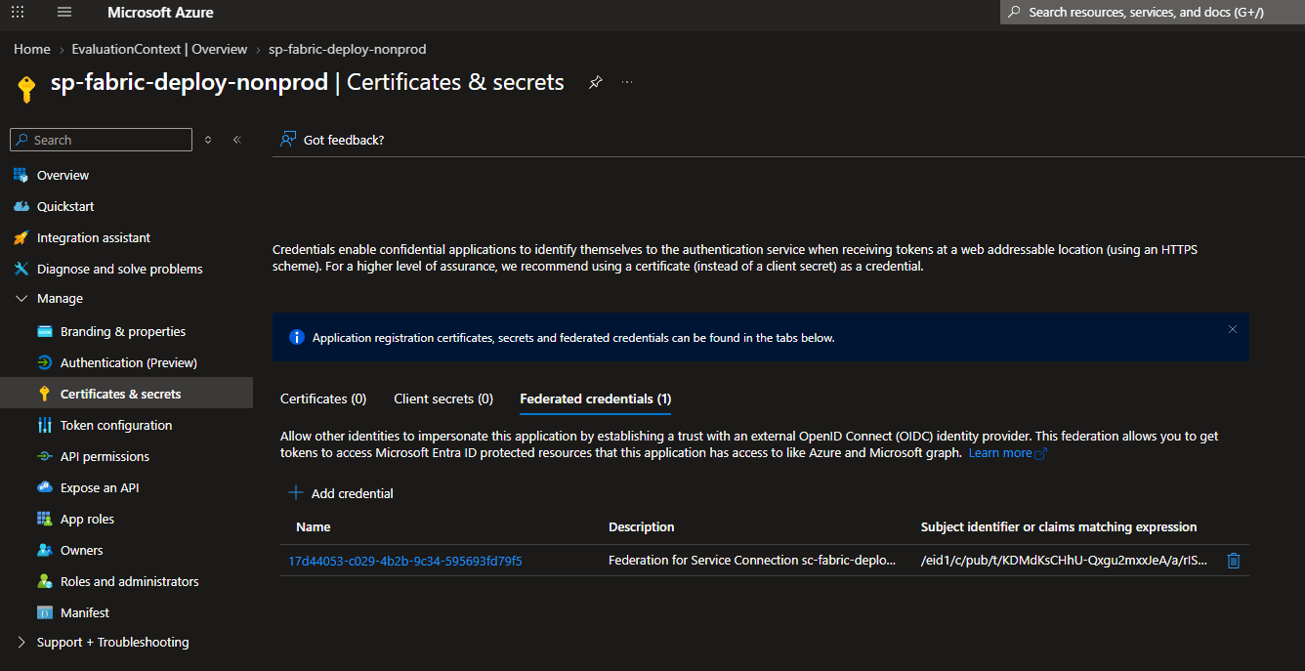Click the Subject identifier column header

(x=1059, y=526)
